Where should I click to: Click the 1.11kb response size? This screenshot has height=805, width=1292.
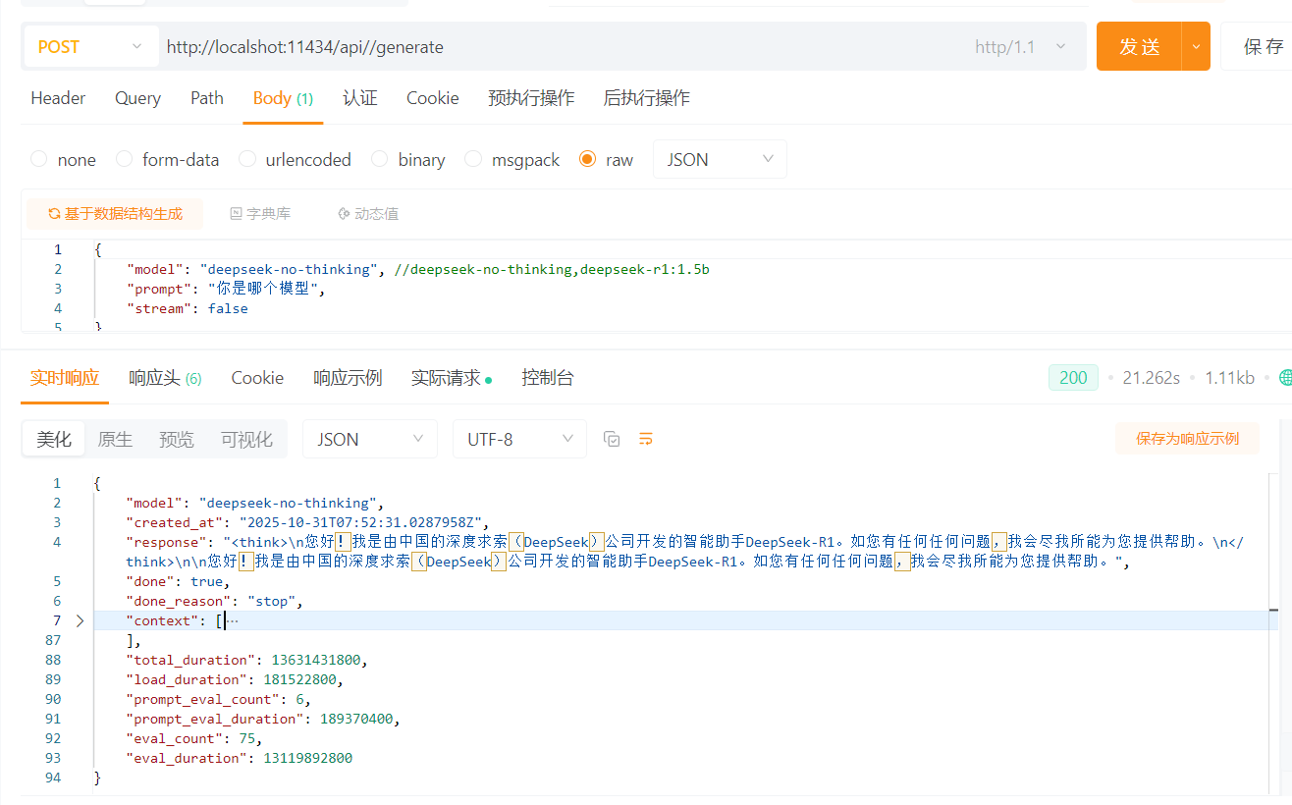[1229, 378]
